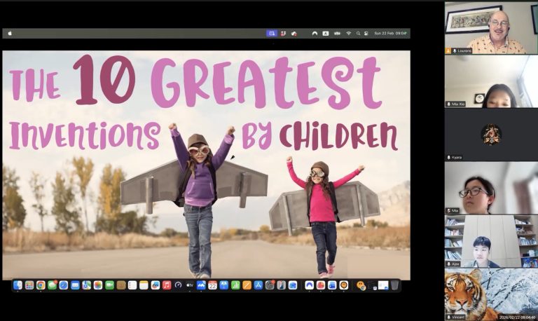Click the Apple menu logo
Screen dimensions: 538x321
tap(10, 33)
